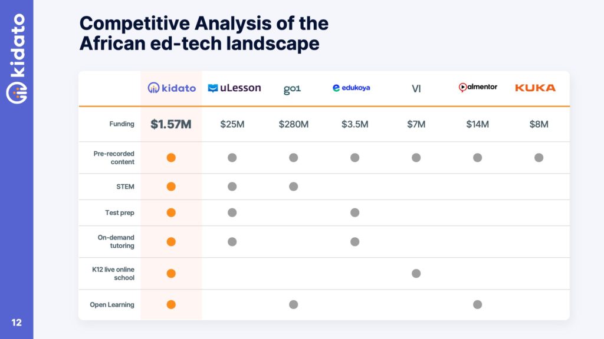The width and height of the screenshot is (604, 339).
Task: Click the Funding row label
Action: tap(122, 124)
